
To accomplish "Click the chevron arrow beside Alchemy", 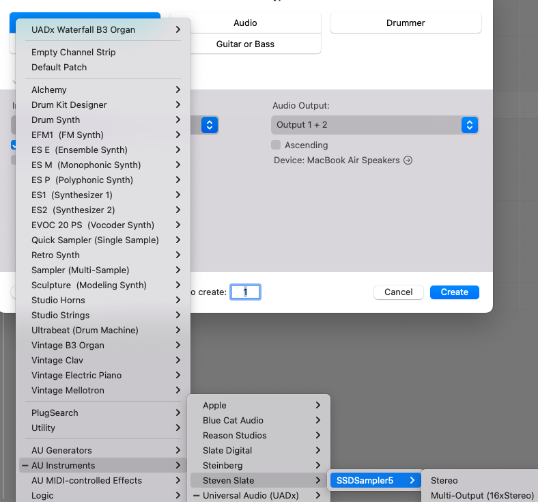I will pos(178,89).
